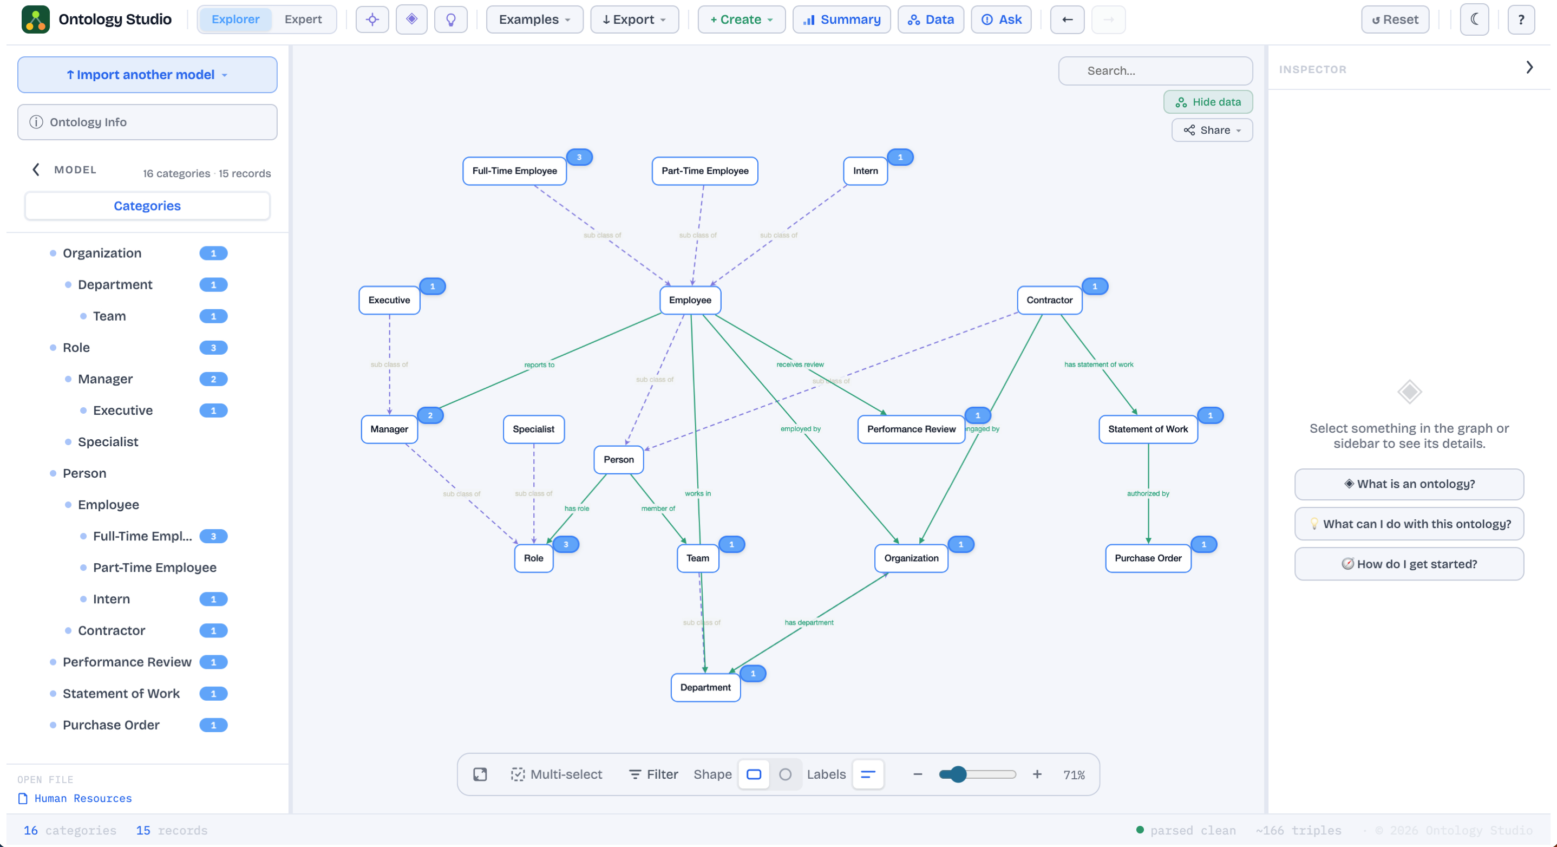
Task: Select the Employee node in the graph
Action: tap(690, 300)
